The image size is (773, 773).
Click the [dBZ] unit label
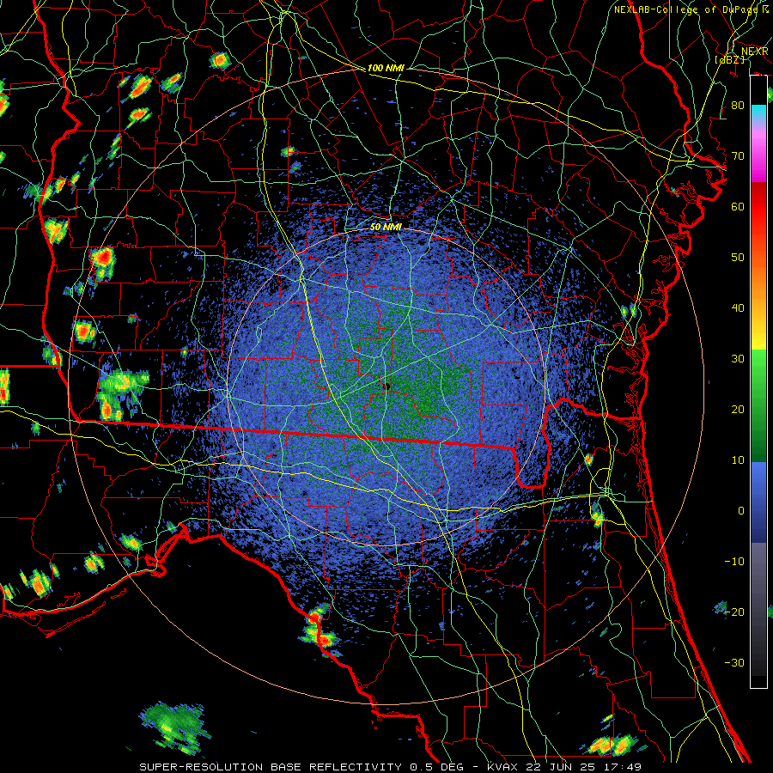(x=729, y=60)
